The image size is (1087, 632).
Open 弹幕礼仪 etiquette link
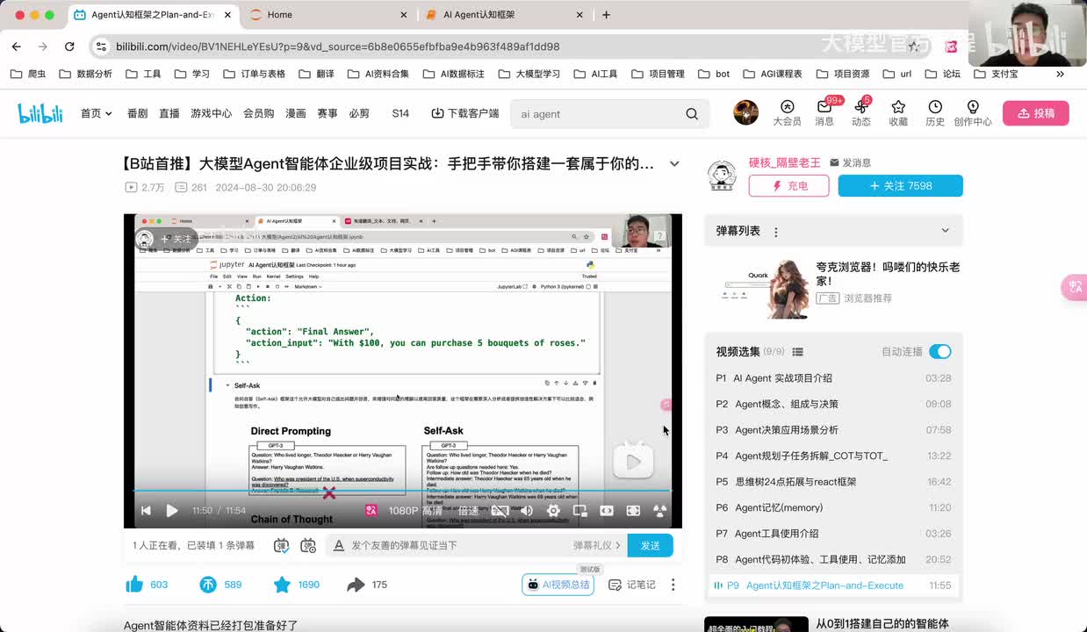click(597, 545)
